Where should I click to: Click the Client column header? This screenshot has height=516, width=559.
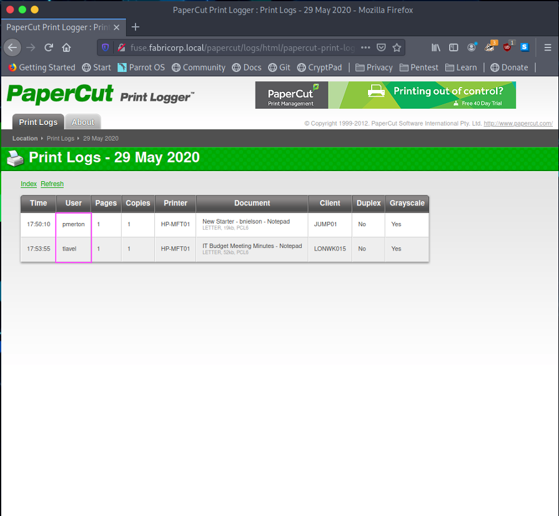330,203
